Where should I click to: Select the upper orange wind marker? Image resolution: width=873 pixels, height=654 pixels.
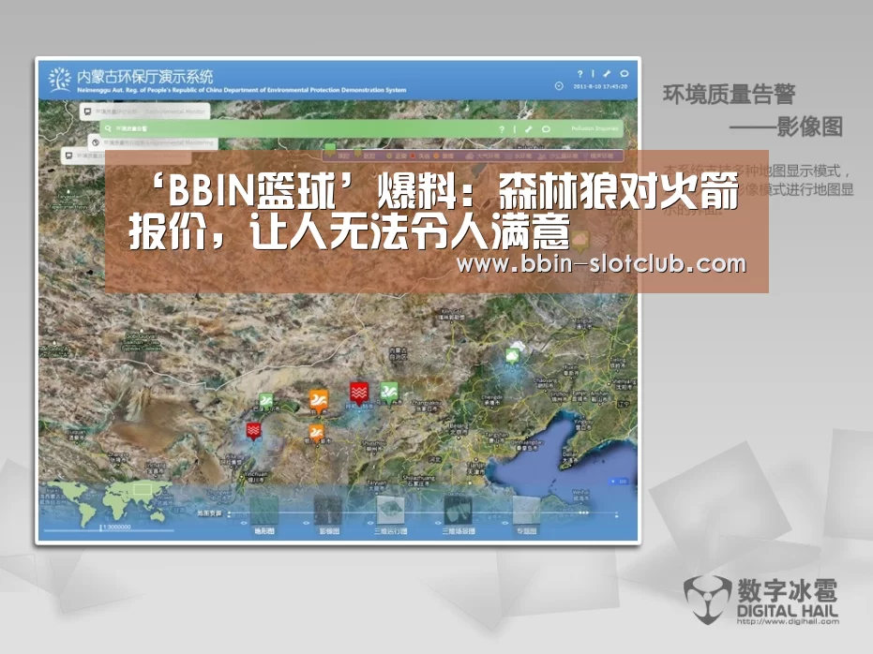point(319,402)
